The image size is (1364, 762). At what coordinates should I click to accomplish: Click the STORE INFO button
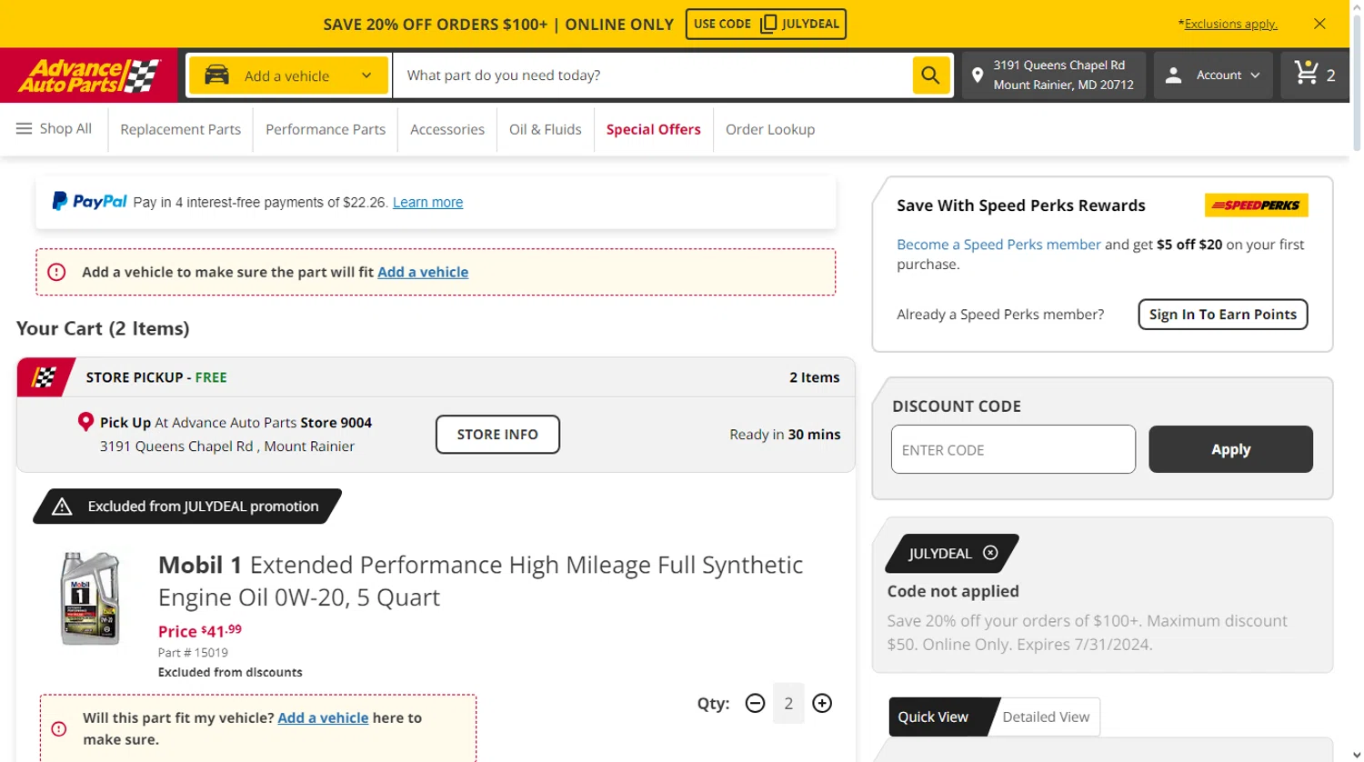point(497,435)
